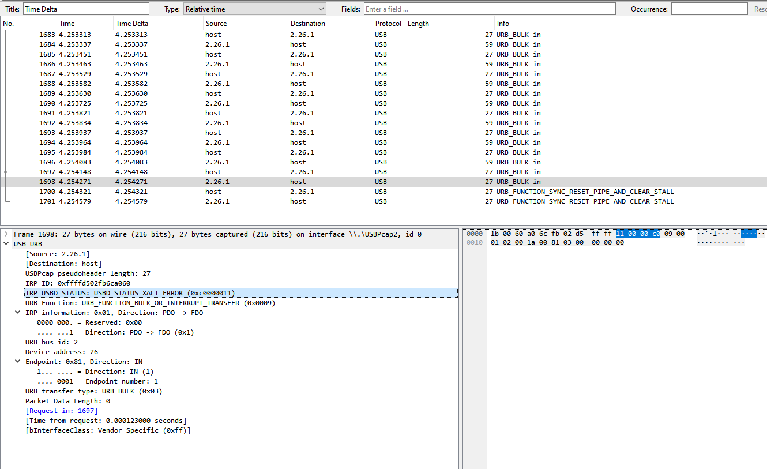Expand the Frame 1698 tree entry
The image size is (767, 469).
pyautogui.click(x=6, y=234)
